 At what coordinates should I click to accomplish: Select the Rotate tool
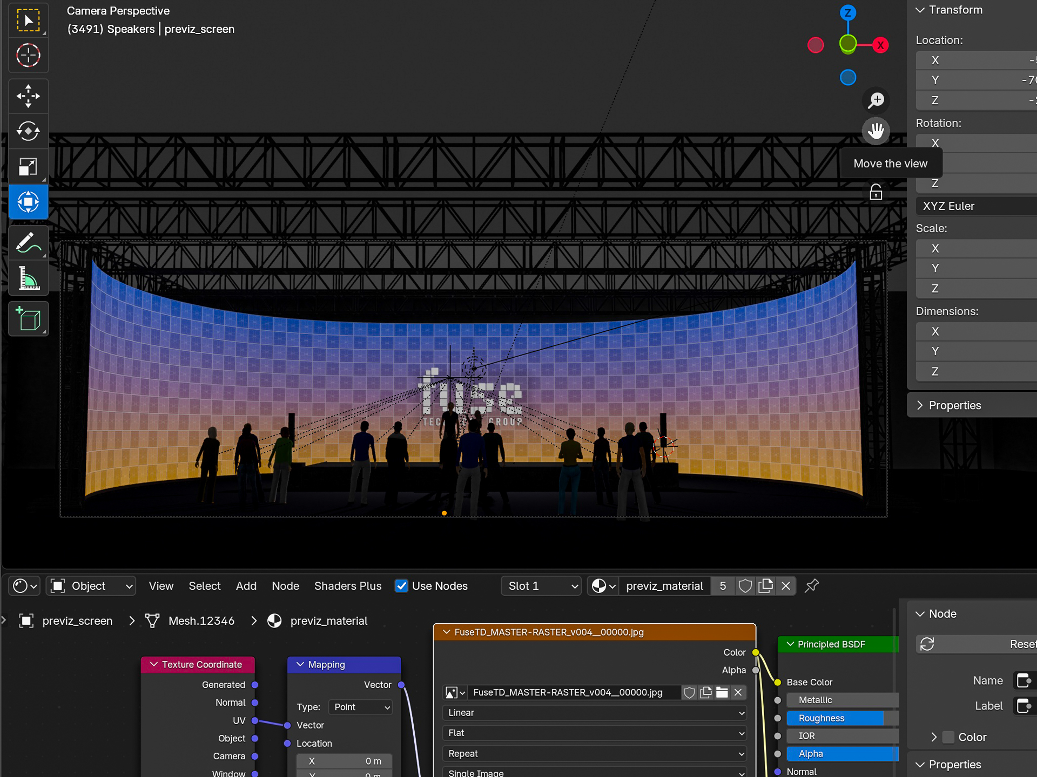(28, 131)
